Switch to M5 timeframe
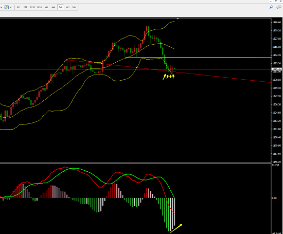 (x=25, y=7)
